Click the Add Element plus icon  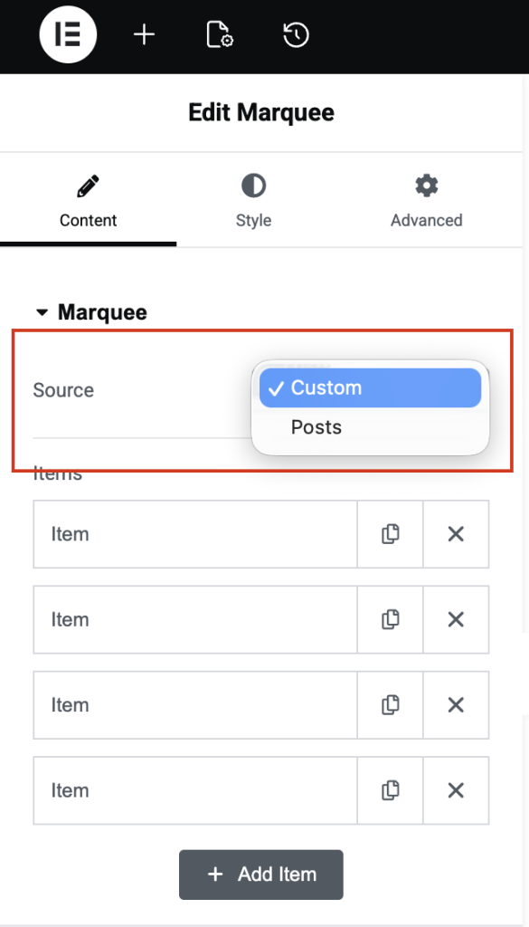click(x=144, y=35)
